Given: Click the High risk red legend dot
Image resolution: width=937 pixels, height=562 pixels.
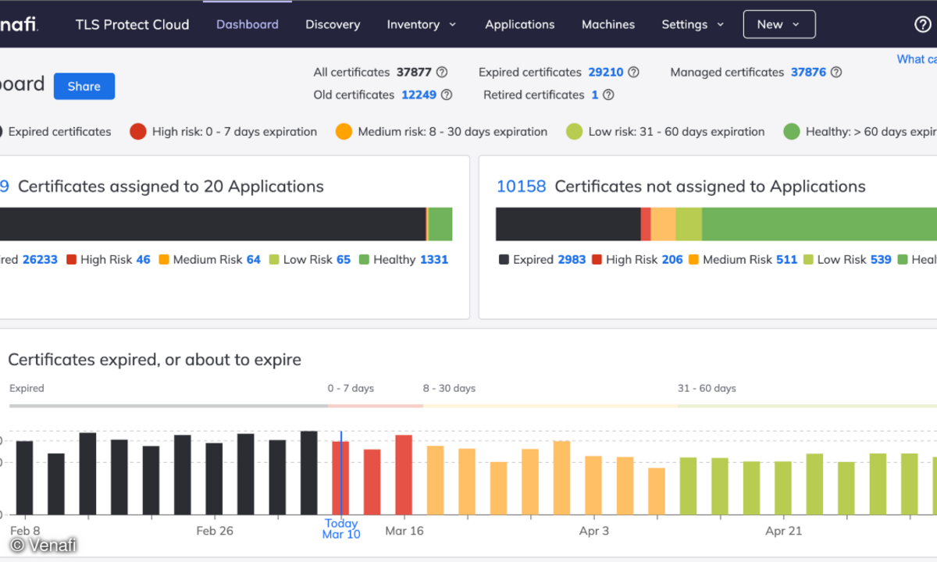Looking at the screenshot, I should pos(138,131).
